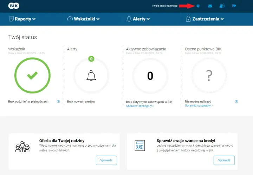Screen dimensions: 253x175
Task: Expand the Wskaźniki menu chevron
Action: click(98, 19)
